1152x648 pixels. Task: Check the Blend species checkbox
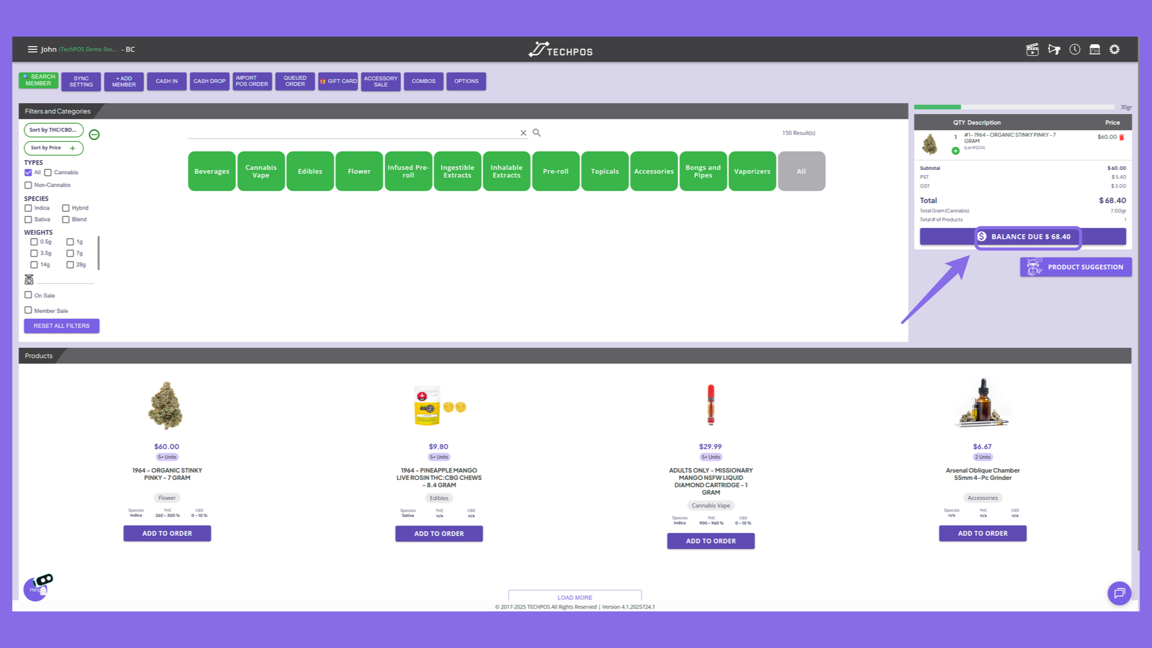click(66, 220)
